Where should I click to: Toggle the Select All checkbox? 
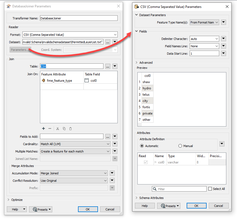(210, 189)
